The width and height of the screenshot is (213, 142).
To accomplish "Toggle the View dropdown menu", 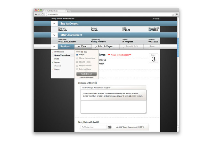I will click(83, 46).
